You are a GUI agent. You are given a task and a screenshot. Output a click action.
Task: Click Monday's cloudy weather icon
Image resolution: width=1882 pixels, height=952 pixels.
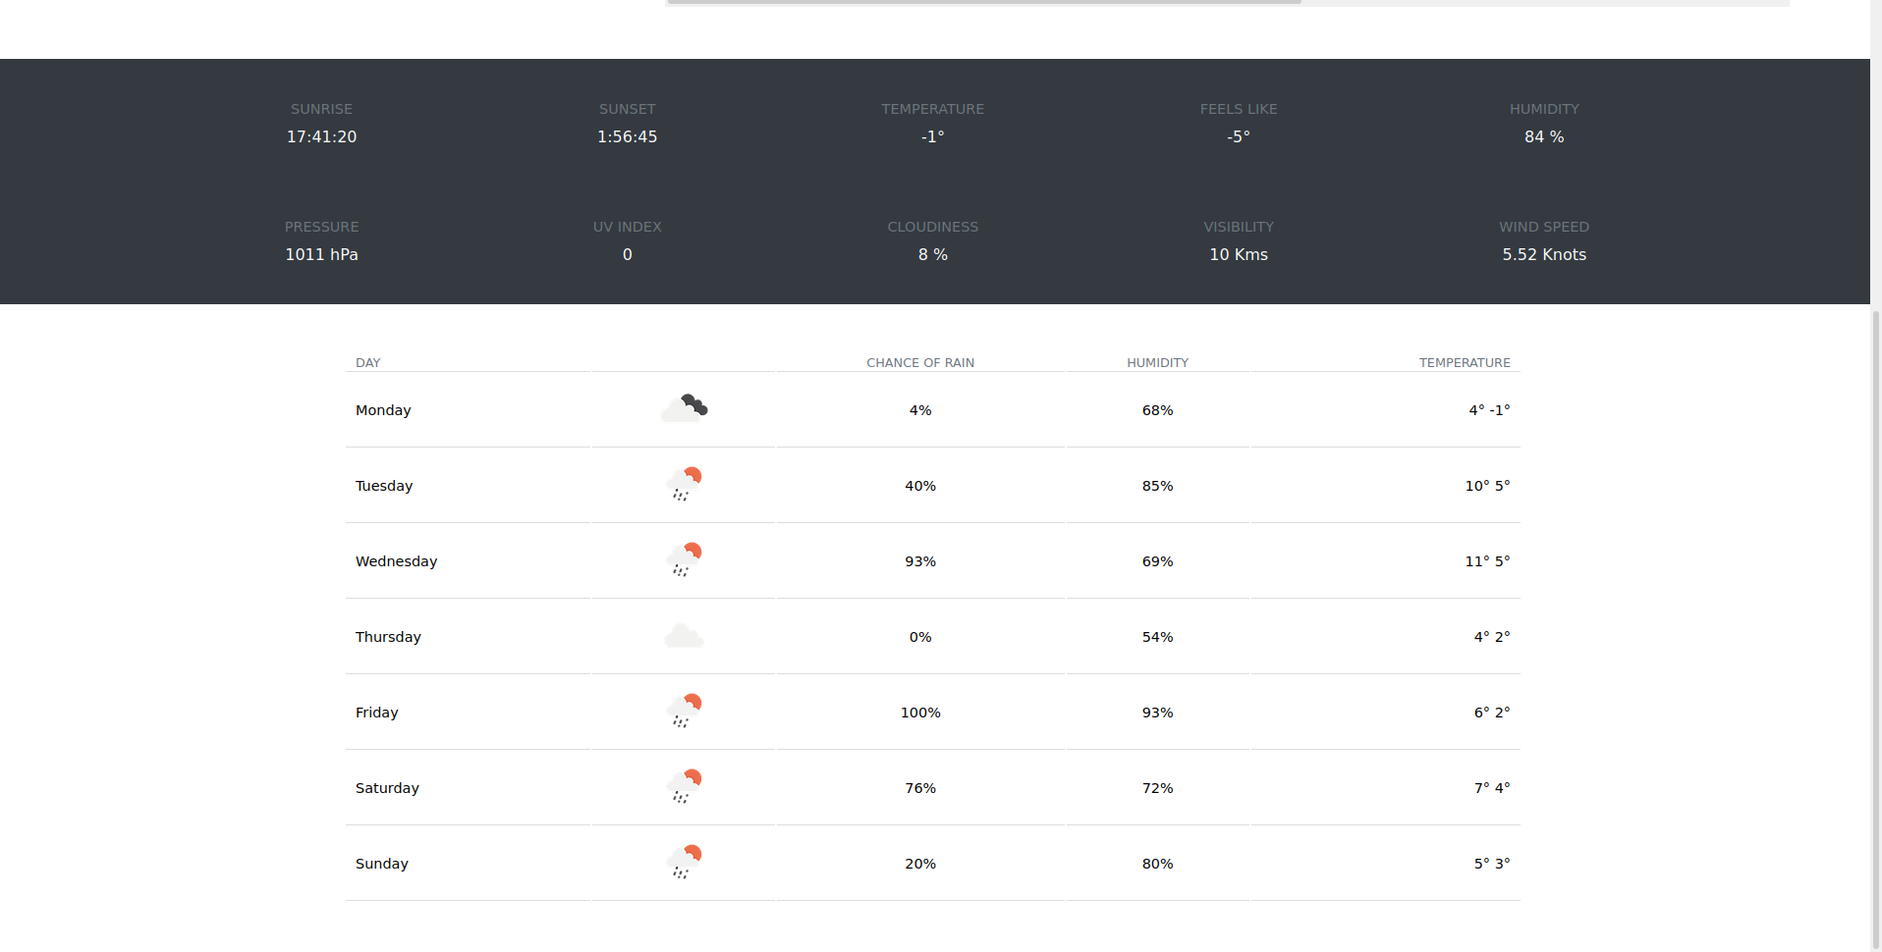tap(685, 408)
